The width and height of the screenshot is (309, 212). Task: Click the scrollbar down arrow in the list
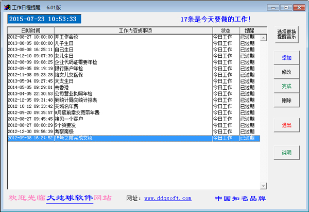point(264,186)
